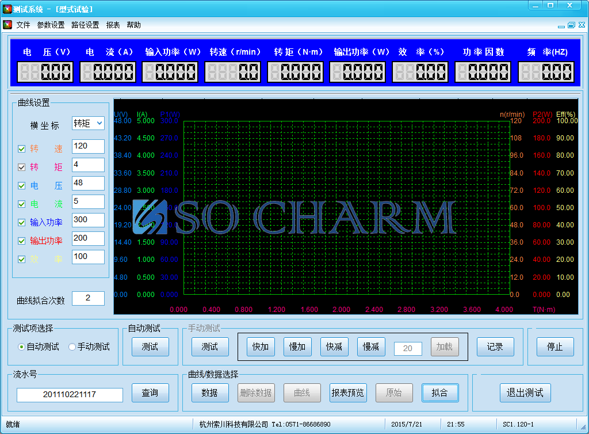Image resolution: width=589 pixels, height=434 pixels.
Task: Select the 手动测试 radio button
Action: [72, 347]
